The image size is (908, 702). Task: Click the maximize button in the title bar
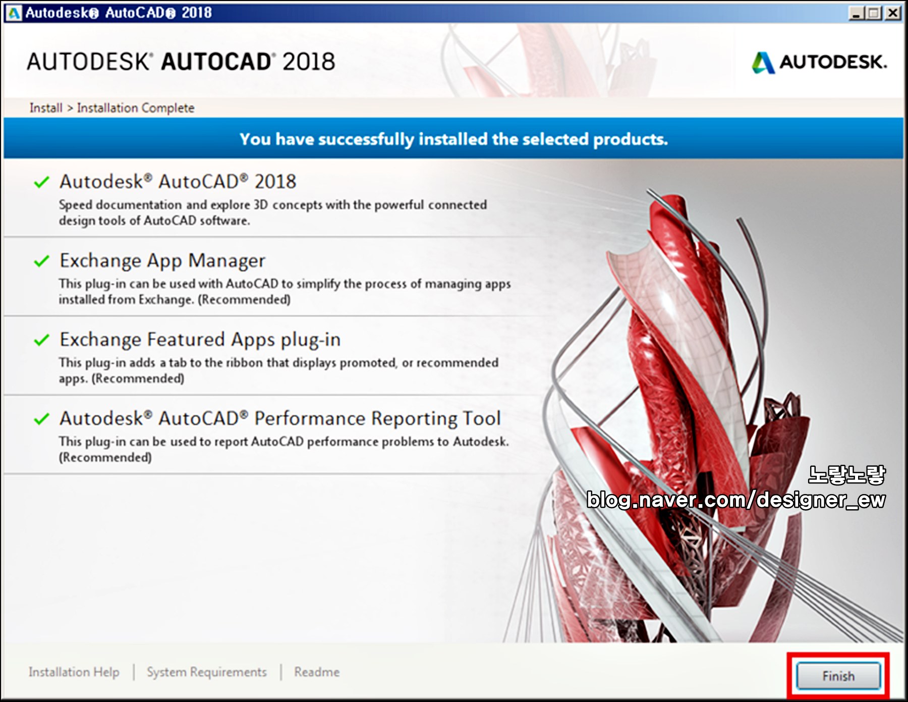click(874, 13)
